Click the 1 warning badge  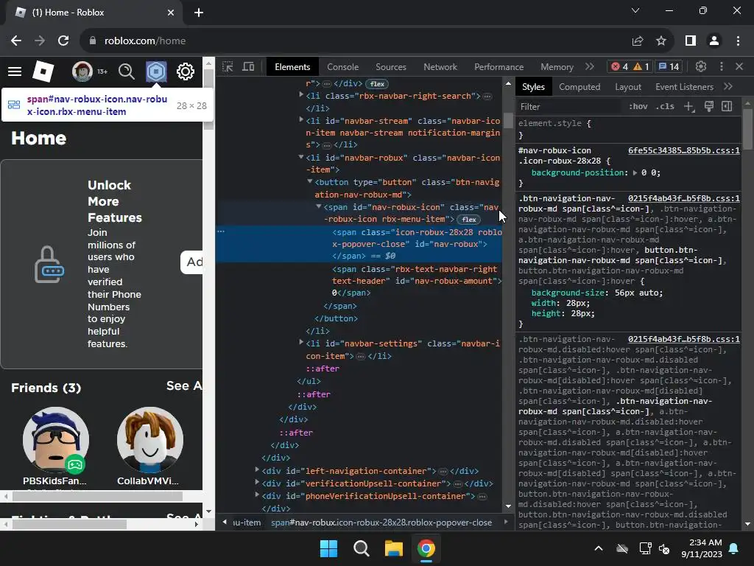(x=641, y=67)
